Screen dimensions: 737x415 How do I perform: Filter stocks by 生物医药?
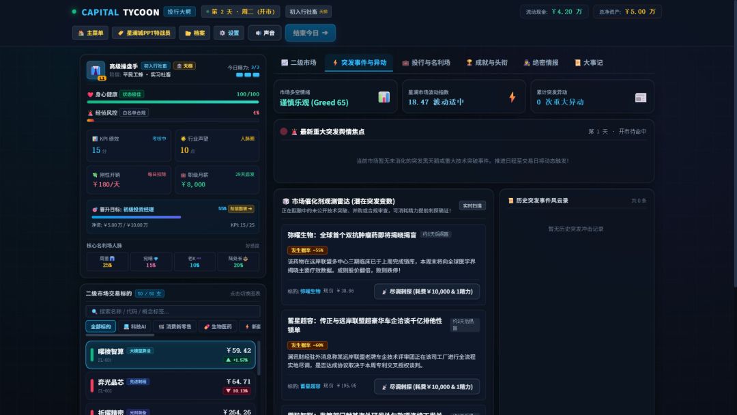click(x=218, y=327)
